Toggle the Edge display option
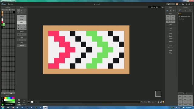This screenshot has width=194, height=109. 24,100
